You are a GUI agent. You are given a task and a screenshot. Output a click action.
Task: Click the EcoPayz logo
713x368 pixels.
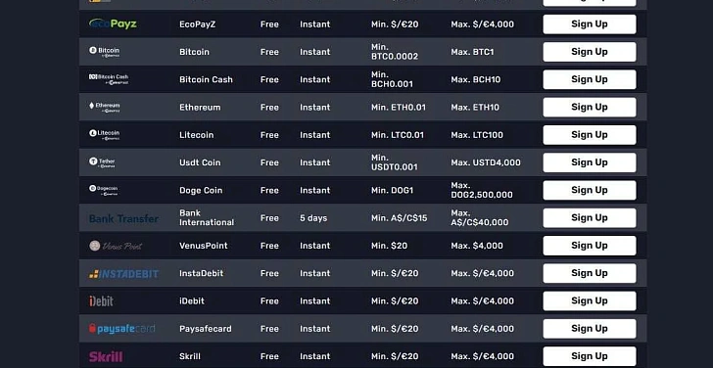pyautogui.click(x=113, y=23)
